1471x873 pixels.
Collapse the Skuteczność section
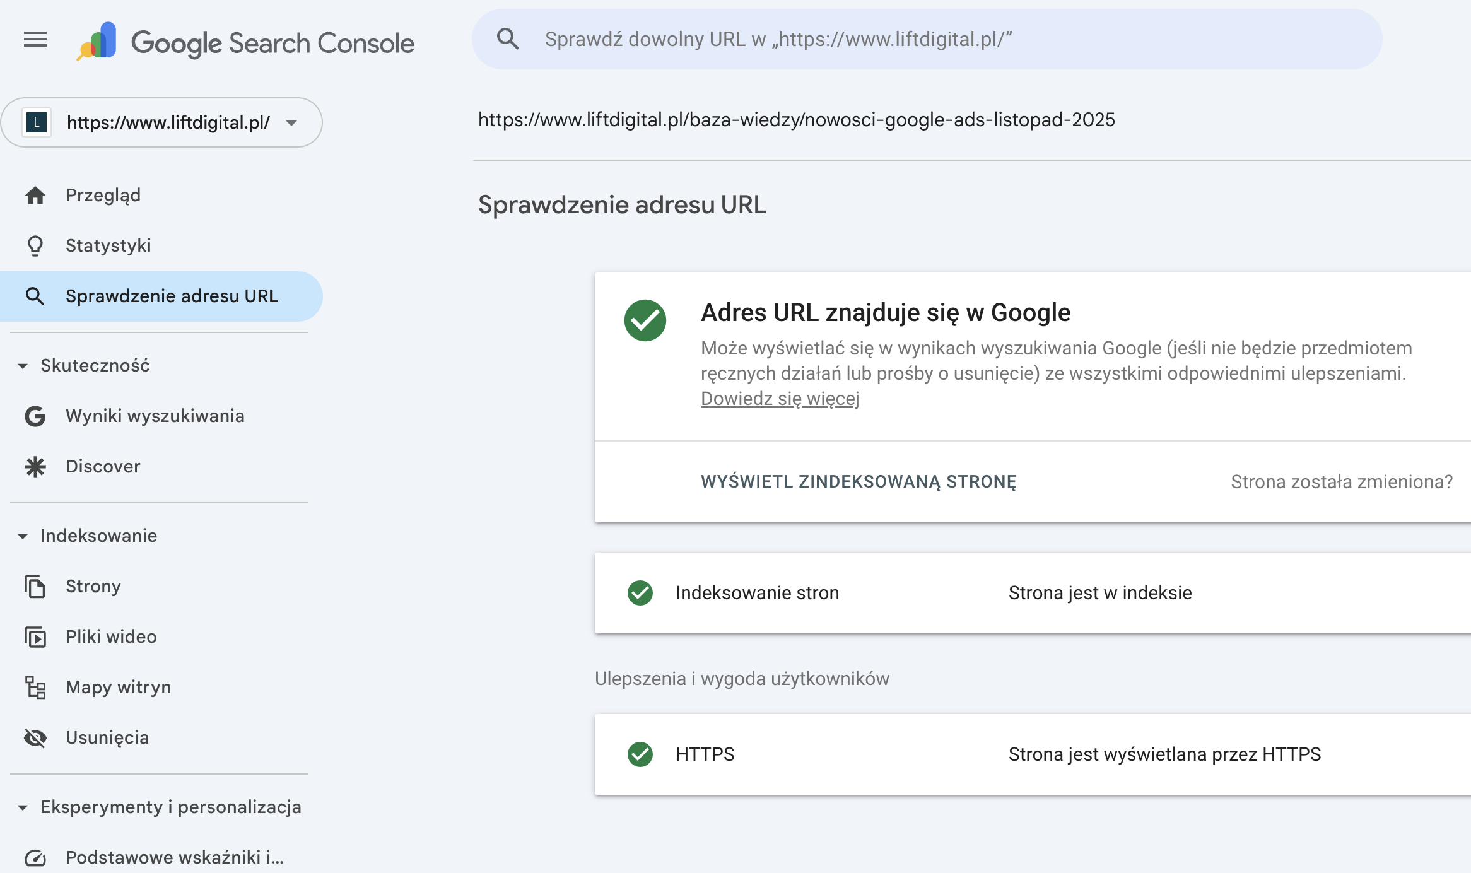(23, 365)
